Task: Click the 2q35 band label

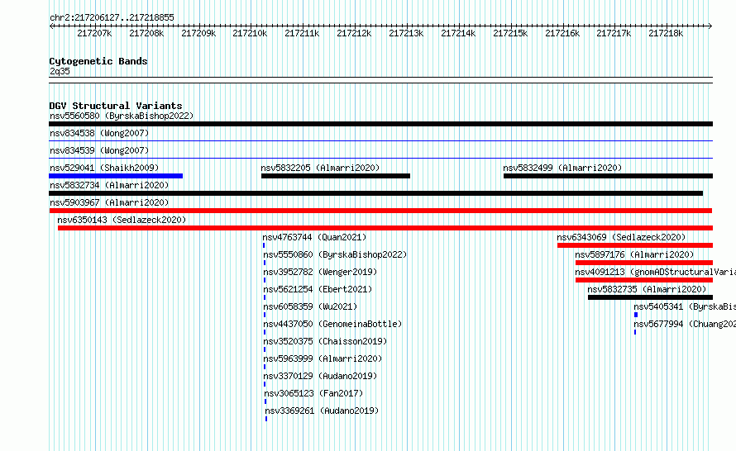Action: click(60, 71)
